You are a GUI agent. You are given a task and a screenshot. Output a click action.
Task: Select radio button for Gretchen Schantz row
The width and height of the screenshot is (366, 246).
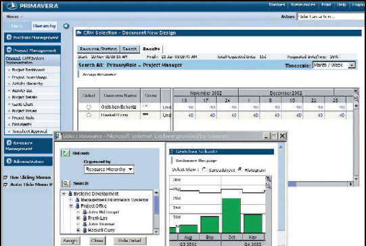click(89, 107)
